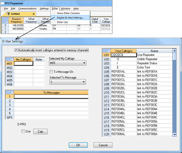Select row header M06

click(9, 84)
